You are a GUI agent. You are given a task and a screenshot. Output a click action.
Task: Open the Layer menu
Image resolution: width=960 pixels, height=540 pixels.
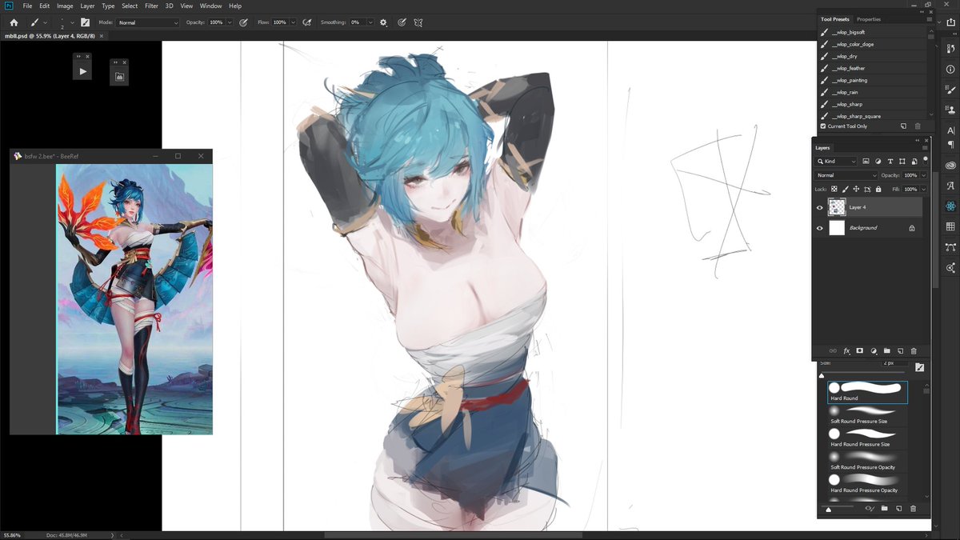click(x=87, y=6)
